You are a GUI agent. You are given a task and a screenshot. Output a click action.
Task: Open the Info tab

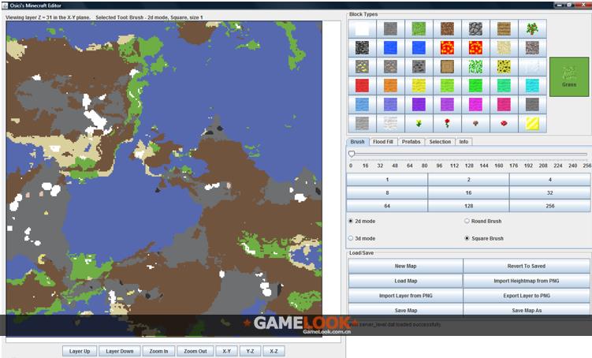point(464,142)
